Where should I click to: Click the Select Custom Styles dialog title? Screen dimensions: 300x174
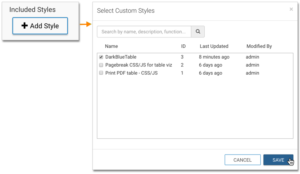pyautogui.click(x=126, y=11)
